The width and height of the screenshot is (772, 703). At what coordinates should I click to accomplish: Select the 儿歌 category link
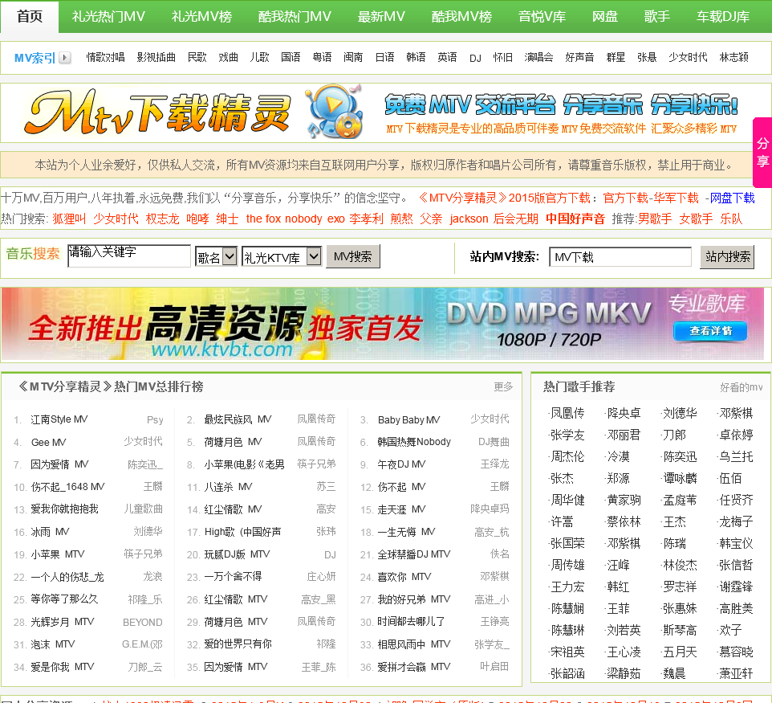click(x=259, y=58)
